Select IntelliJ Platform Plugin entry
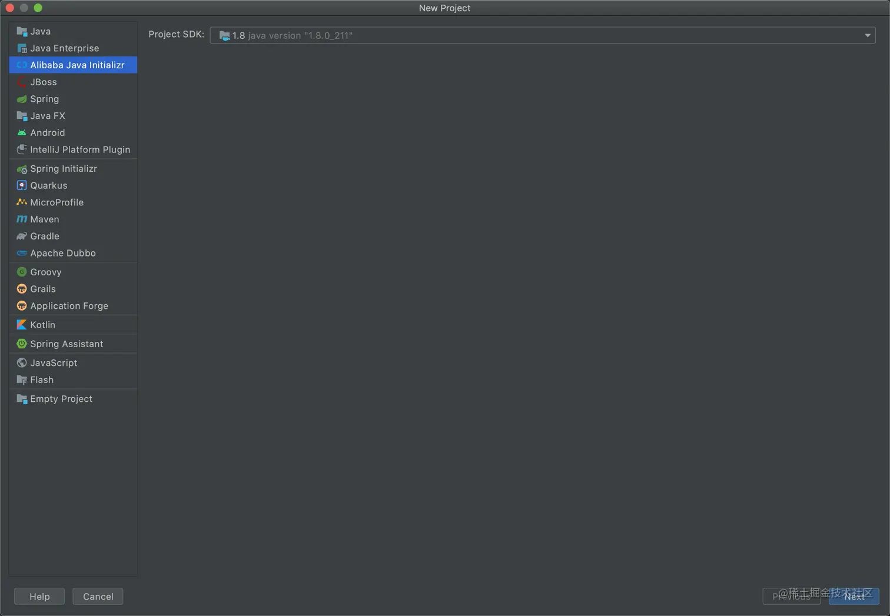The height and width of the screenshot is (616, 890). [x=73, y=149]
